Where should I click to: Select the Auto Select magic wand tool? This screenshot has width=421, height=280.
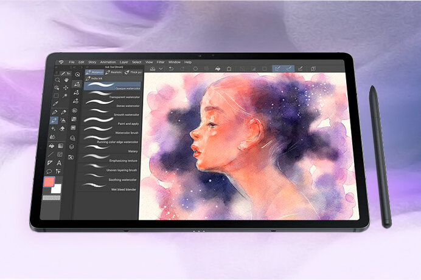pos(65,95)
